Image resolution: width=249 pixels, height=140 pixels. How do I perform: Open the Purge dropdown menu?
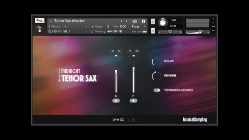tap(139, 27)
